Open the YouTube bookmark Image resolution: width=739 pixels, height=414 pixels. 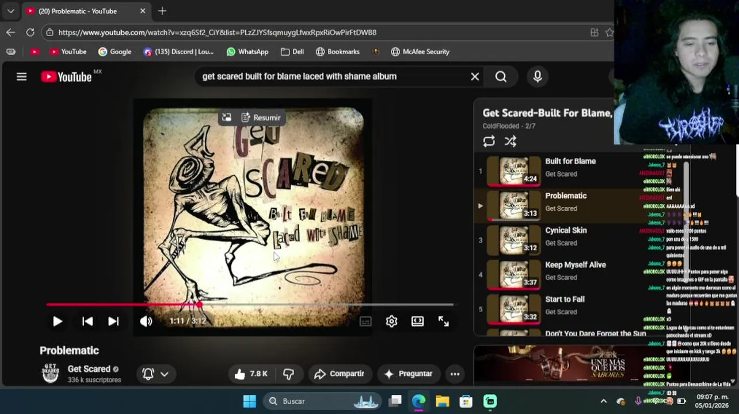click(68, 52)
